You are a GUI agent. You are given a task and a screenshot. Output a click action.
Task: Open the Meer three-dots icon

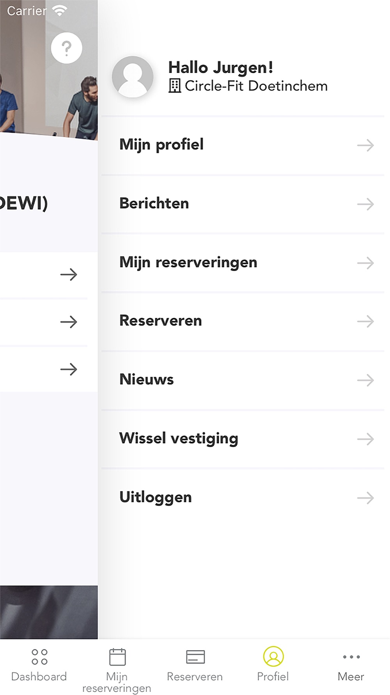click(351, 657)
